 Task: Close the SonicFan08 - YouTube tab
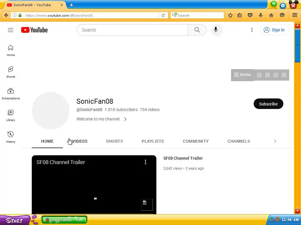(x=62, y=5)
